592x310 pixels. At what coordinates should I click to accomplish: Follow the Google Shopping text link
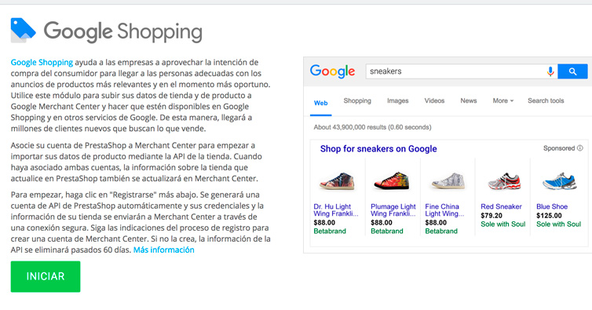tap(42, 62)
